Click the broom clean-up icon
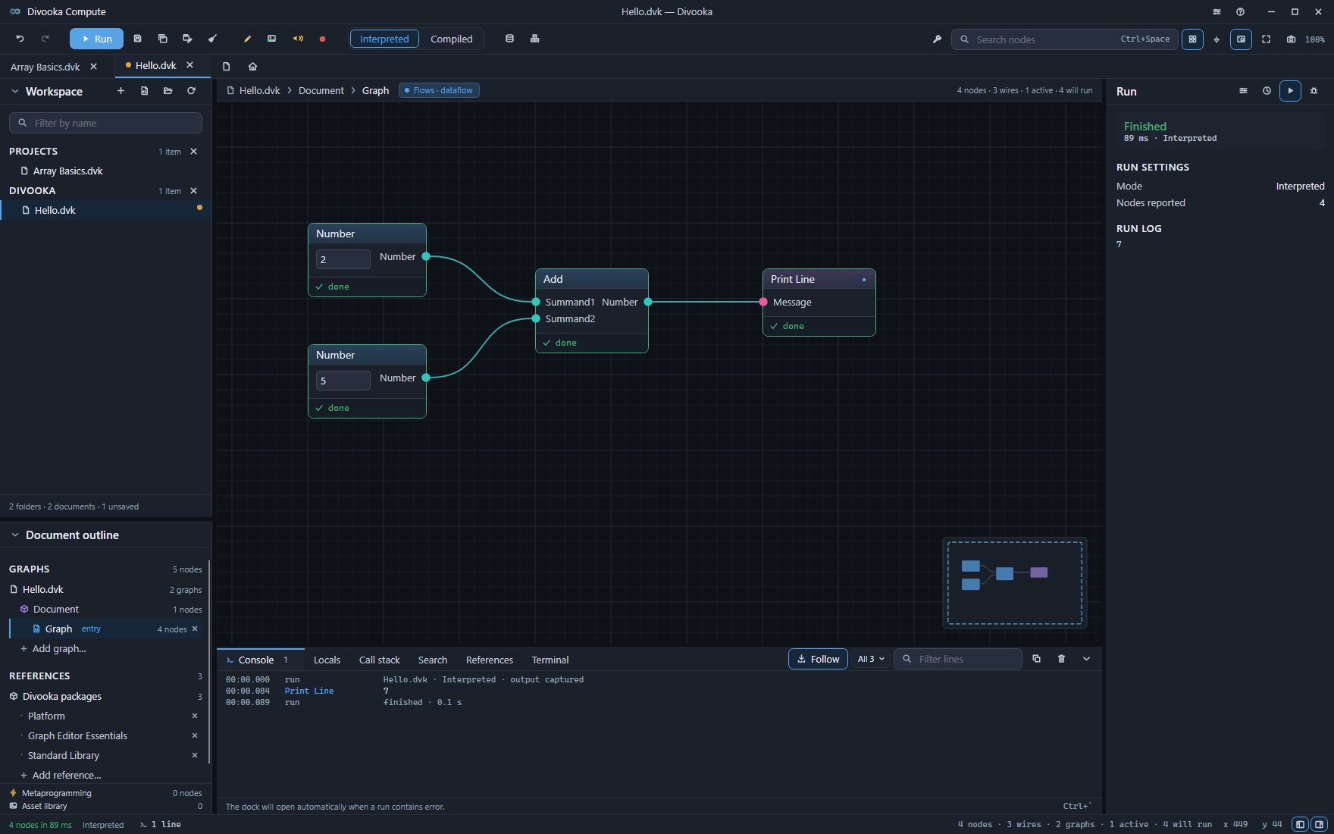The height and width of the screenshot is (834, 1334). coord(212,39)
